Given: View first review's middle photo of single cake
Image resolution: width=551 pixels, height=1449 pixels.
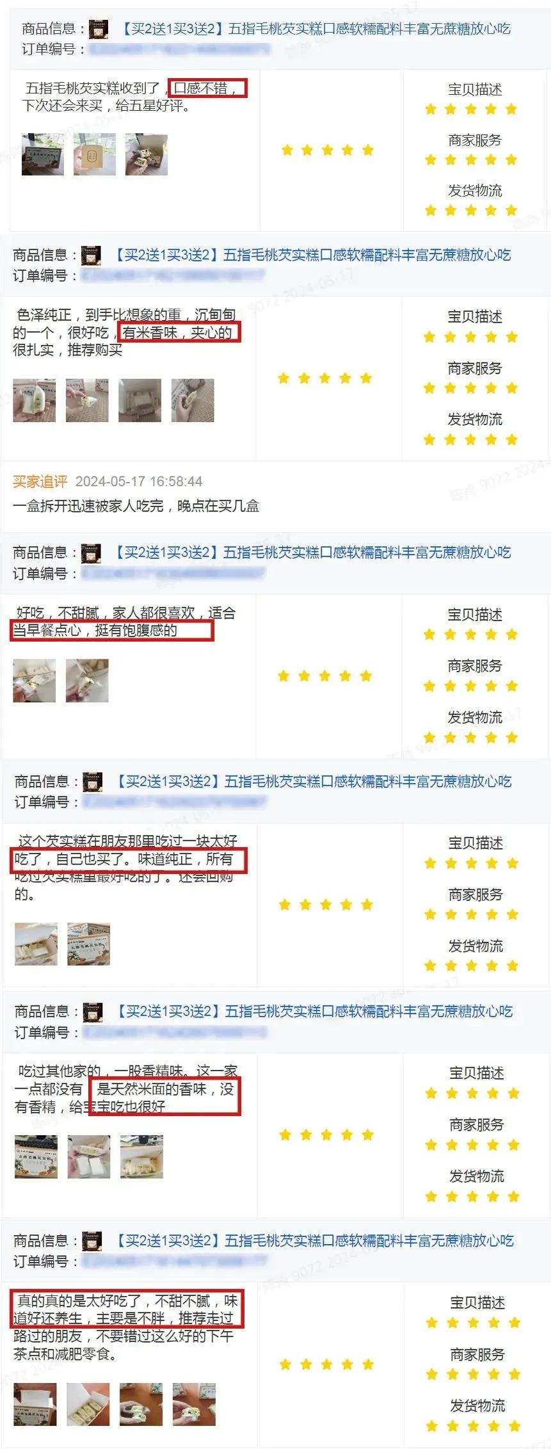Looking at the screenshot, I should [x=95, y=154].
